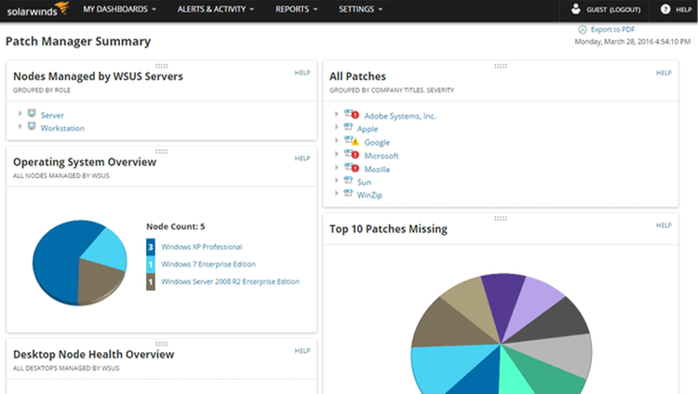Click the Adobe Systems critical package icon
Screen dimensions: 698x394
click(352, 115)
